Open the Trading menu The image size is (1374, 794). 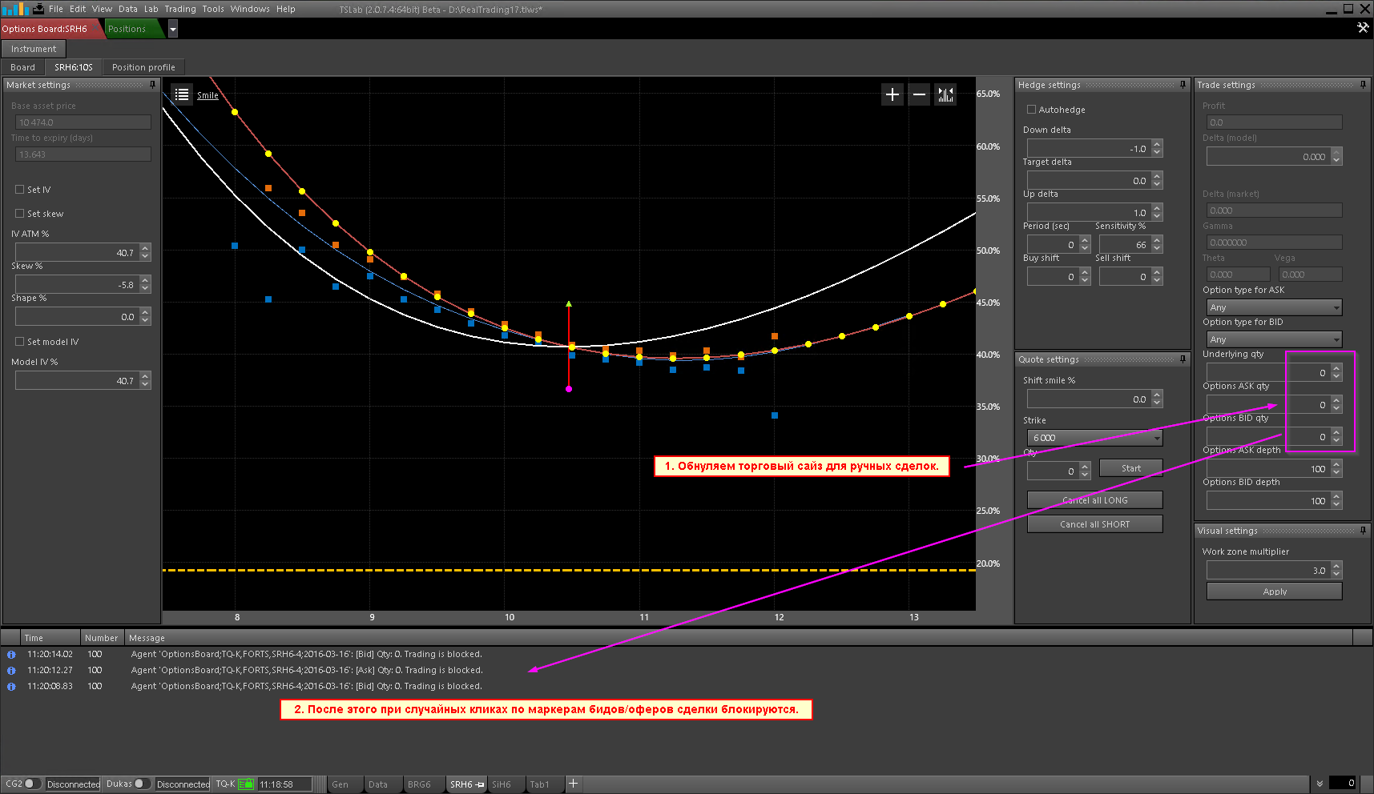[179, 9]
